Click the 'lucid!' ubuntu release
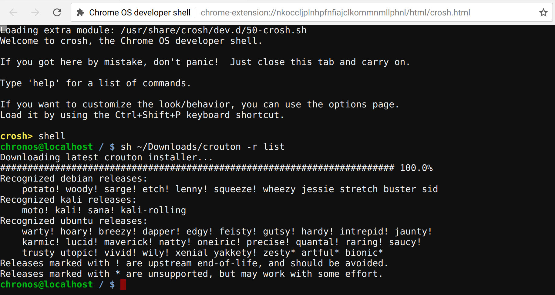This screenshot has height=295, width=555. [82, 242]
